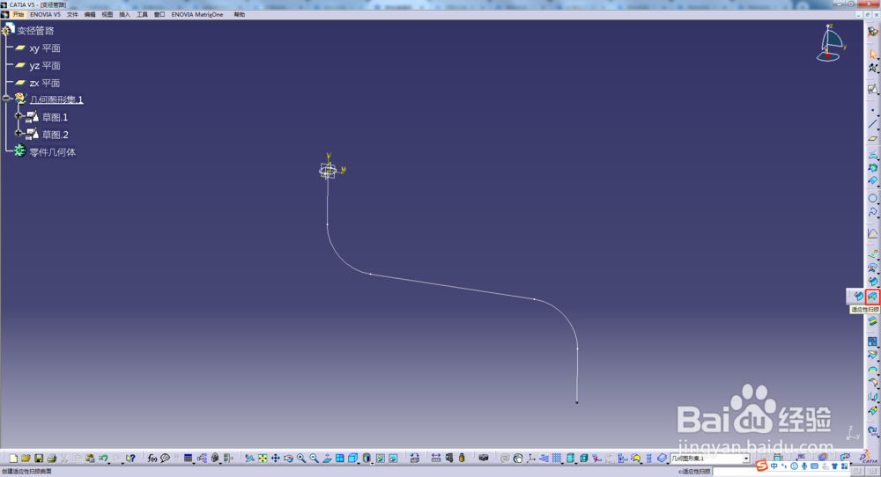Open the 工具 menu
Image resolution: width=881 pixels, height=477 pixels.
point(142,15)
